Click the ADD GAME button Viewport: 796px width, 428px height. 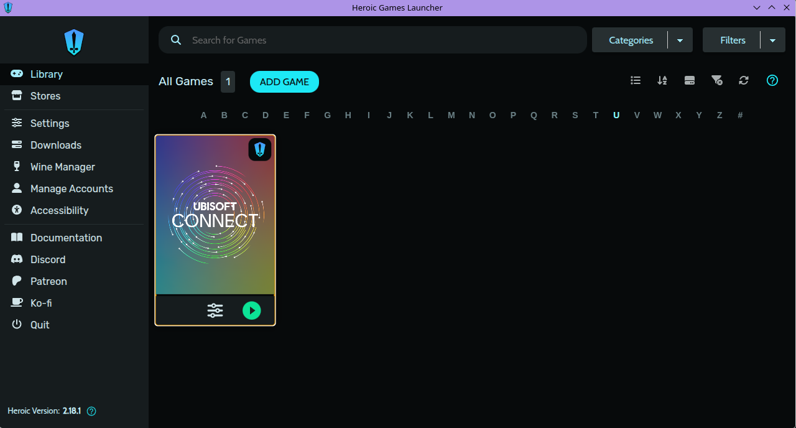pyautogui.click(x=284, y=81)
